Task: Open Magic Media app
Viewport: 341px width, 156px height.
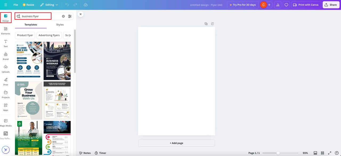Action: pos(6,123)
